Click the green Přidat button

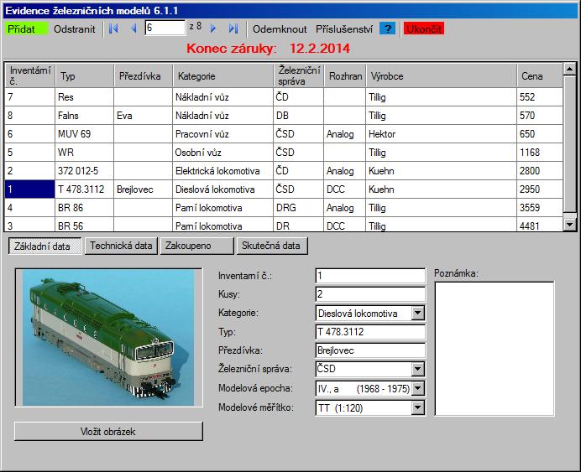[x=26, y=29]
